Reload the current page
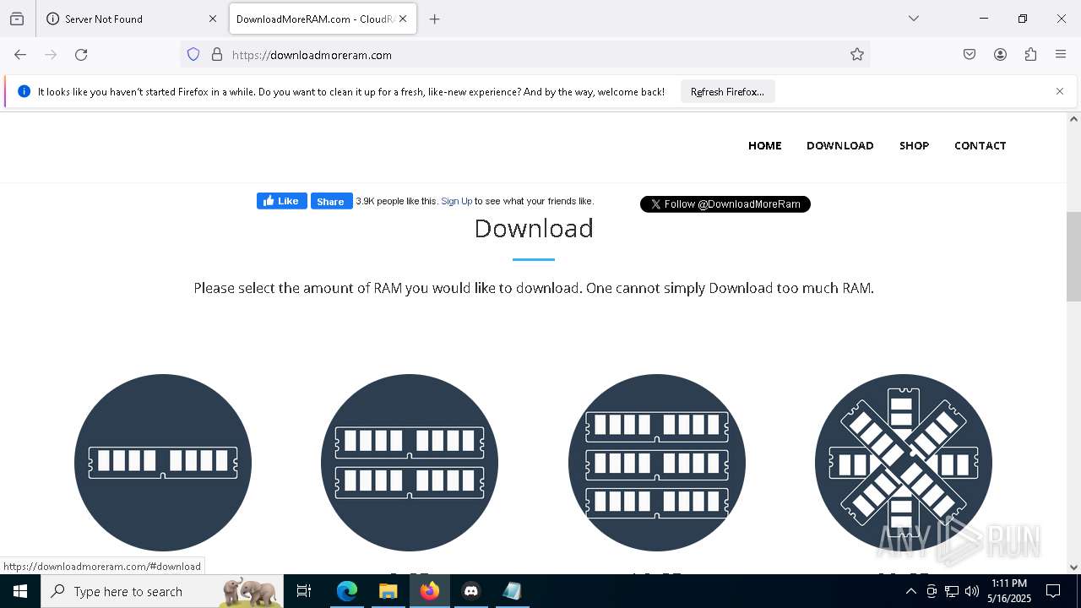This screenshot has width=1081, height=608. click(81, 55)
